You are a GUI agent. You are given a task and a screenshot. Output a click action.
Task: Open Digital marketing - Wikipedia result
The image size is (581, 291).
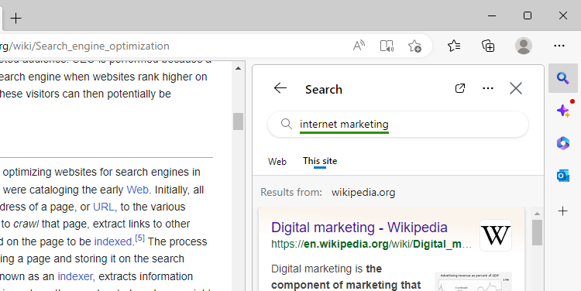click(x=359, y=228)
